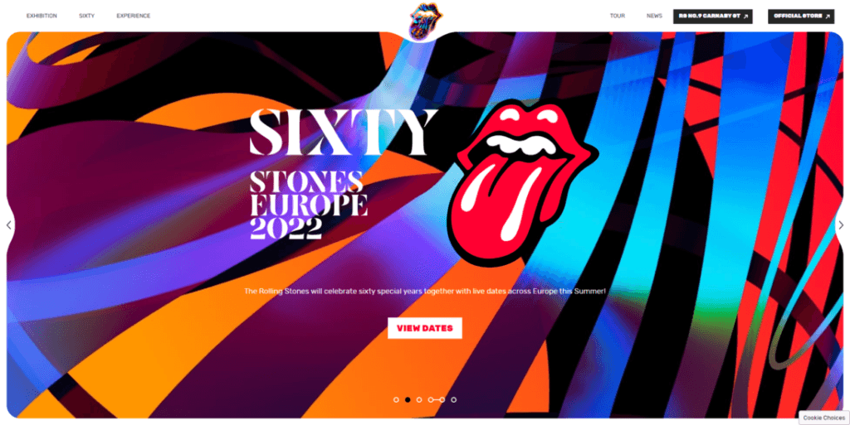850x425 pixels.
Task: Select the fifth carousel dot
Action: [x=442, y=399]
